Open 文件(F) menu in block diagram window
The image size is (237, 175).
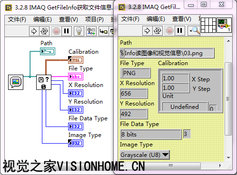coord(17,19)
